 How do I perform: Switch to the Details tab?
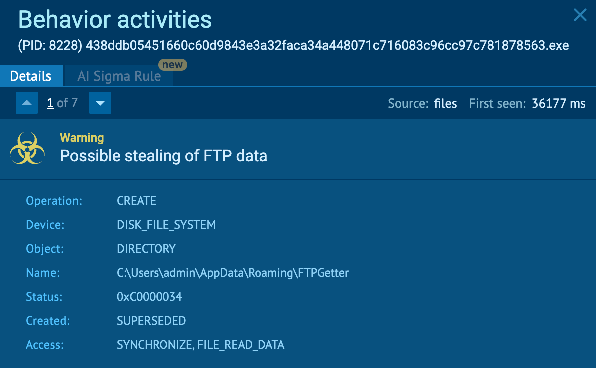point(31,76)
